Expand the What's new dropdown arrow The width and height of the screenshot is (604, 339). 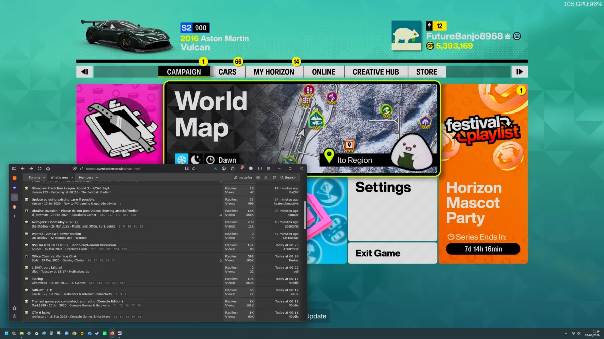click(71, 177)
